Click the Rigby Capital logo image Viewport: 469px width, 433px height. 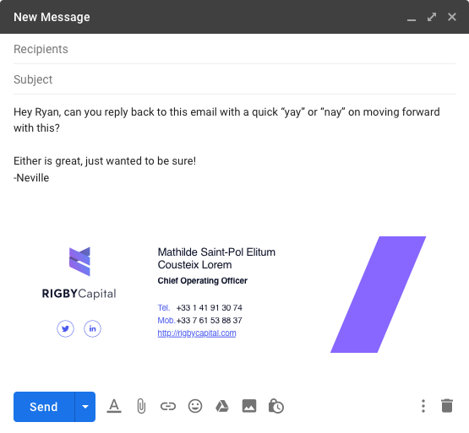point(79,273)
